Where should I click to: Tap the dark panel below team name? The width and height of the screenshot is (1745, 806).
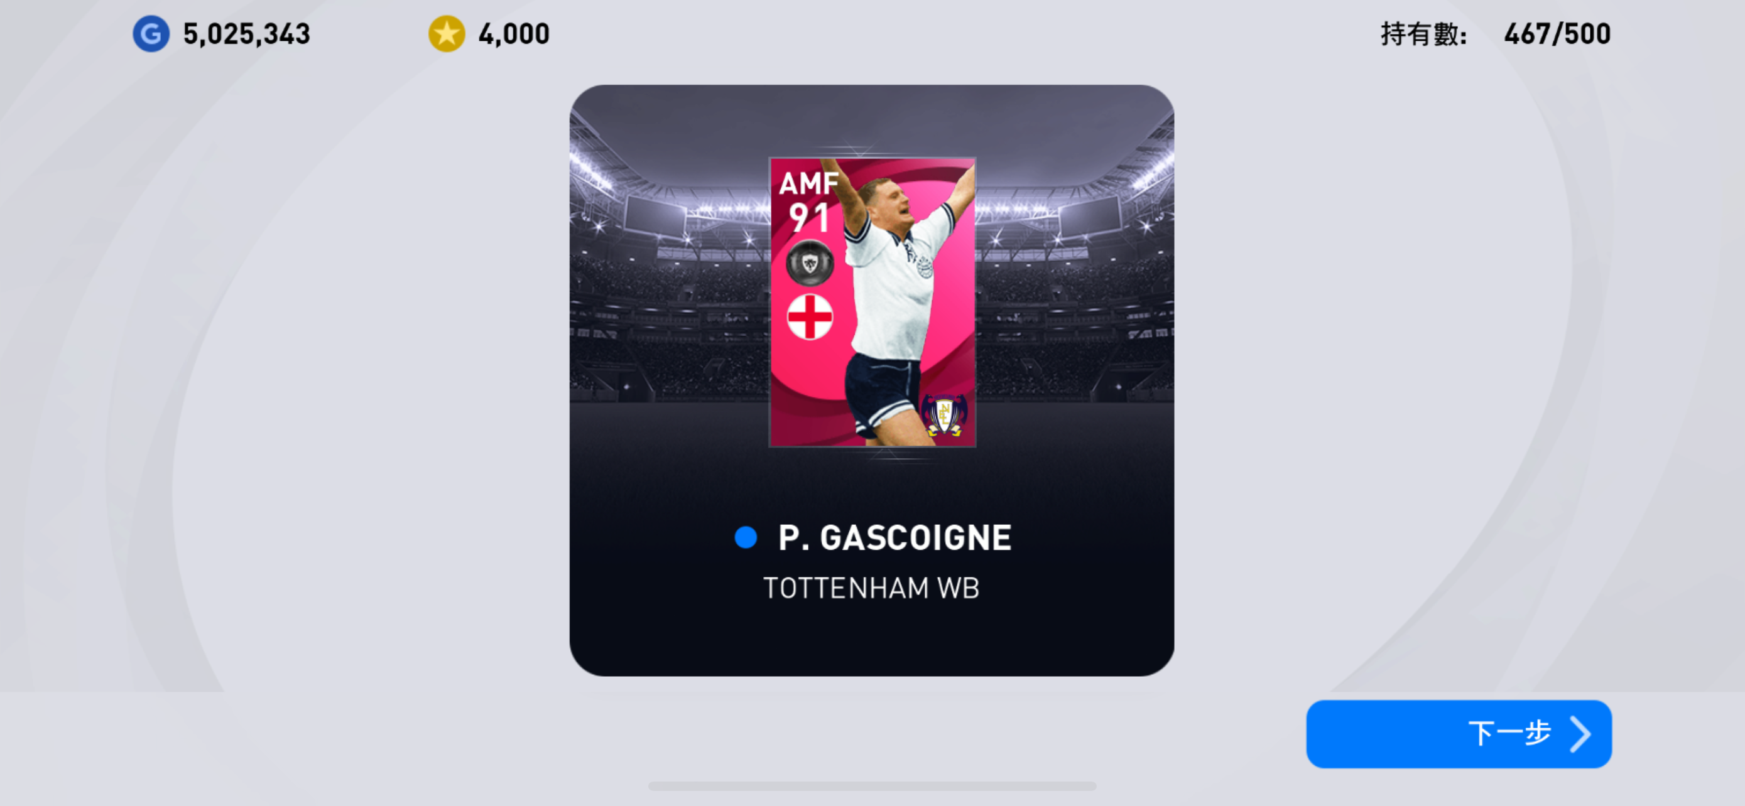pos(871,640)
